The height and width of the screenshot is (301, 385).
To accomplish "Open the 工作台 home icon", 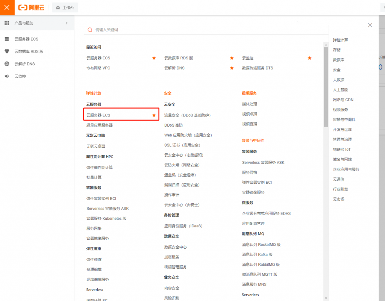I will 58,8.
